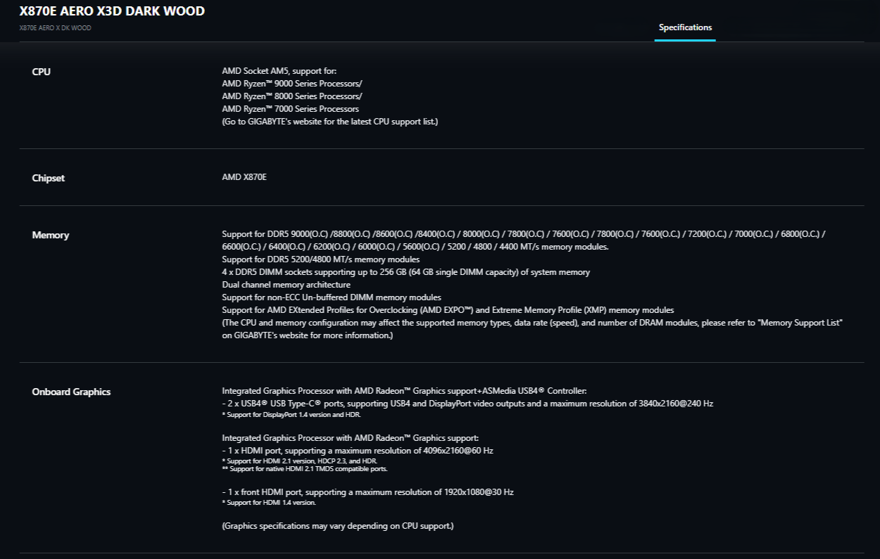This screenshot has height=559, width=880.
Task: Click the X870E AERO X3D DARK WOOD title
Action: [x=112, y=11]
